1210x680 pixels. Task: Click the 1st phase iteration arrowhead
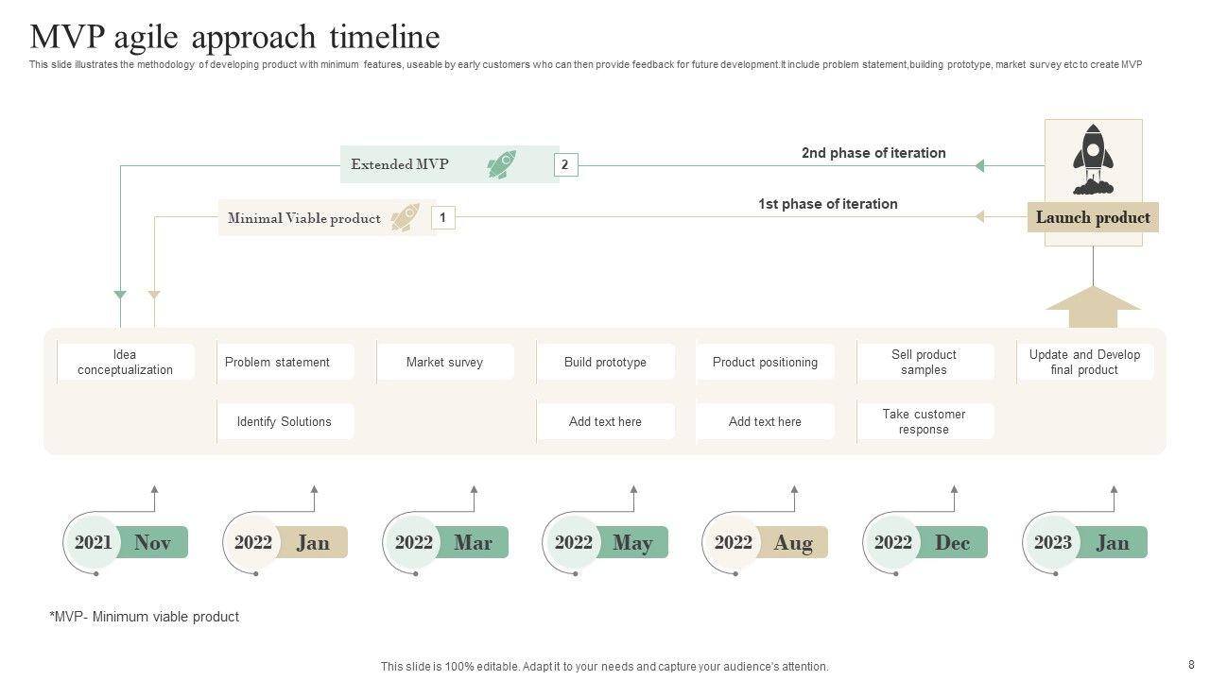[x=979, y=216]
